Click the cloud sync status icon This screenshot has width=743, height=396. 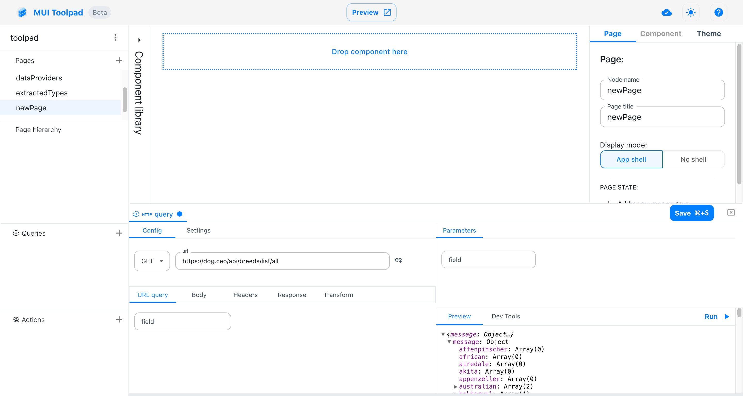[x=666, y=12]
